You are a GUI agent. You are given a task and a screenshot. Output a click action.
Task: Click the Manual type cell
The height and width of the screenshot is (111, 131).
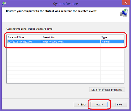point(112,42)
